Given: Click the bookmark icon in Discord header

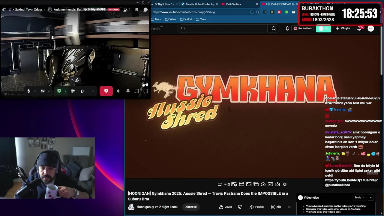Looking at the screenshot, I should coord(137,10).
